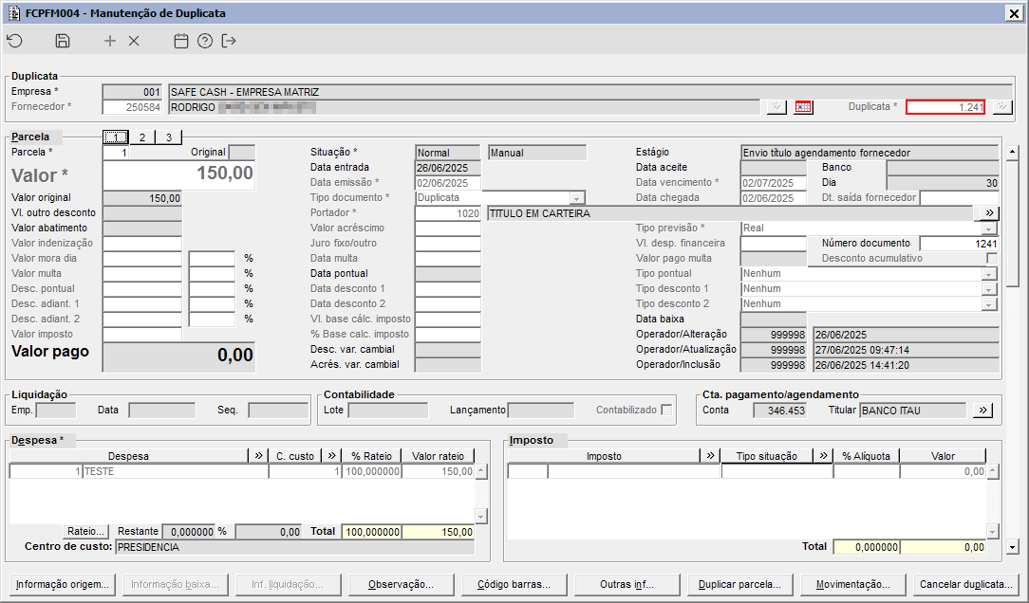The width and height of the screenshot is (1029, 603).
Task: Toggle the Contabilizado checkbox
Action: (667, 411)
